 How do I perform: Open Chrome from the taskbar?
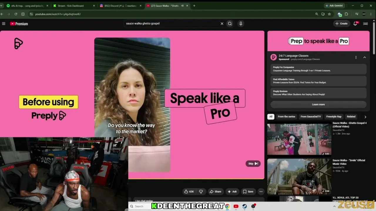[x=227, y=206]
